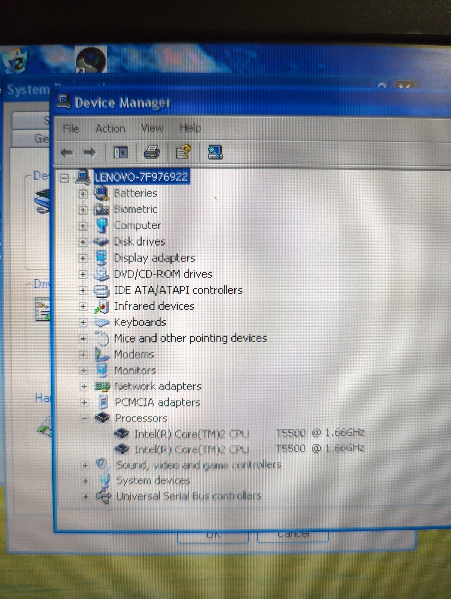Open the Action menu
This screenshot has height=599, width=451.
point(110,128)
